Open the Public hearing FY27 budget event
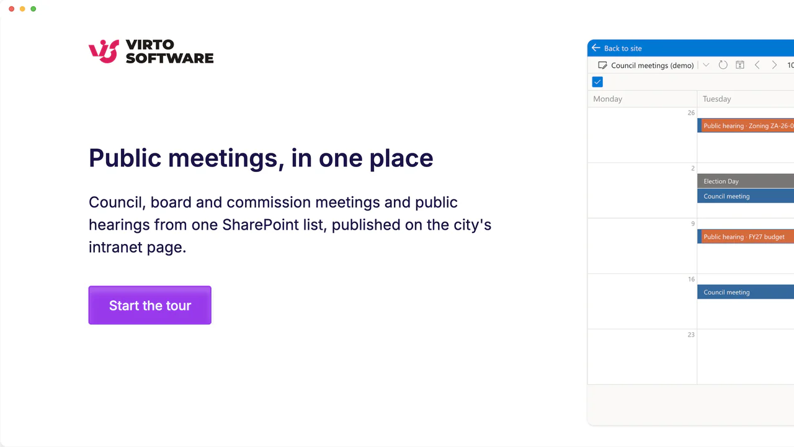This screenshot has width=794, height=447. 746,237
